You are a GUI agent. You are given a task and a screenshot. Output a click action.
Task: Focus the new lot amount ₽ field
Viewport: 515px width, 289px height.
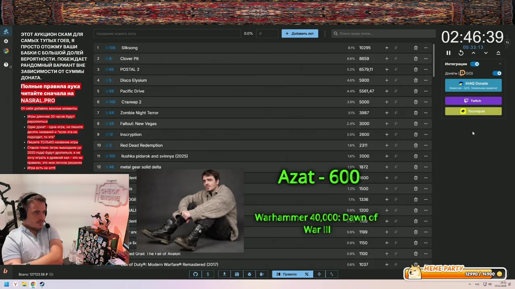(267, 34)
